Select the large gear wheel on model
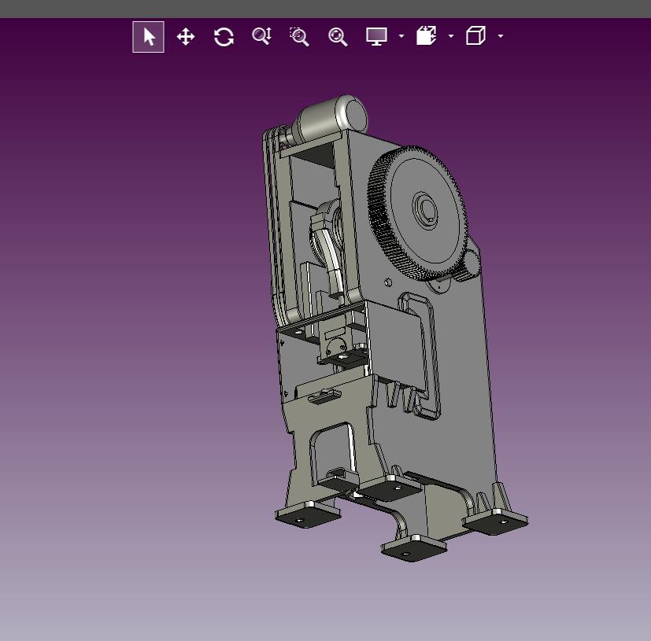 417,212
